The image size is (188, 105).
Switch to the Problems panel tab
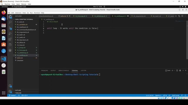tap(44, 71)
